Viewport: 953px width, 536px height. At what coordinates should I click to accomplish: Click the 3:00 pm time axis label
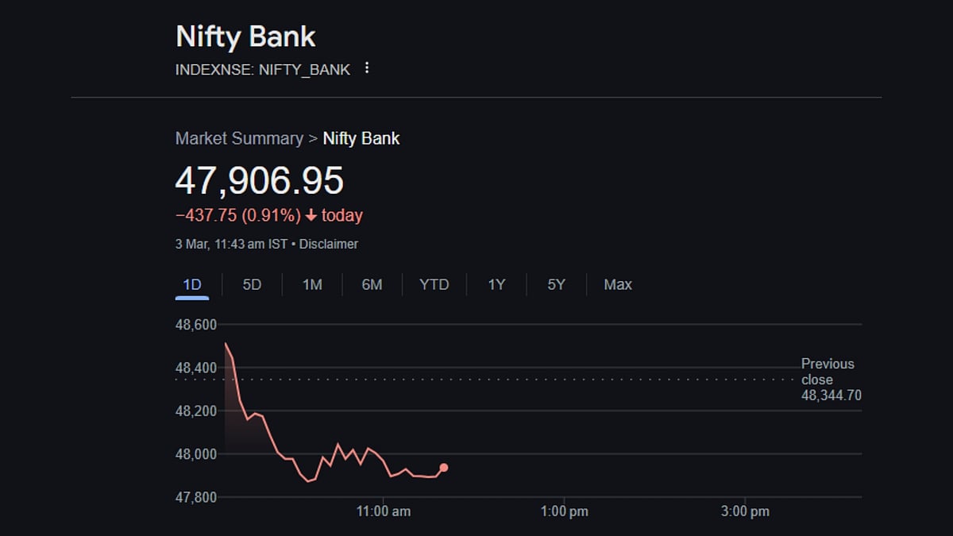click(746, 511)
